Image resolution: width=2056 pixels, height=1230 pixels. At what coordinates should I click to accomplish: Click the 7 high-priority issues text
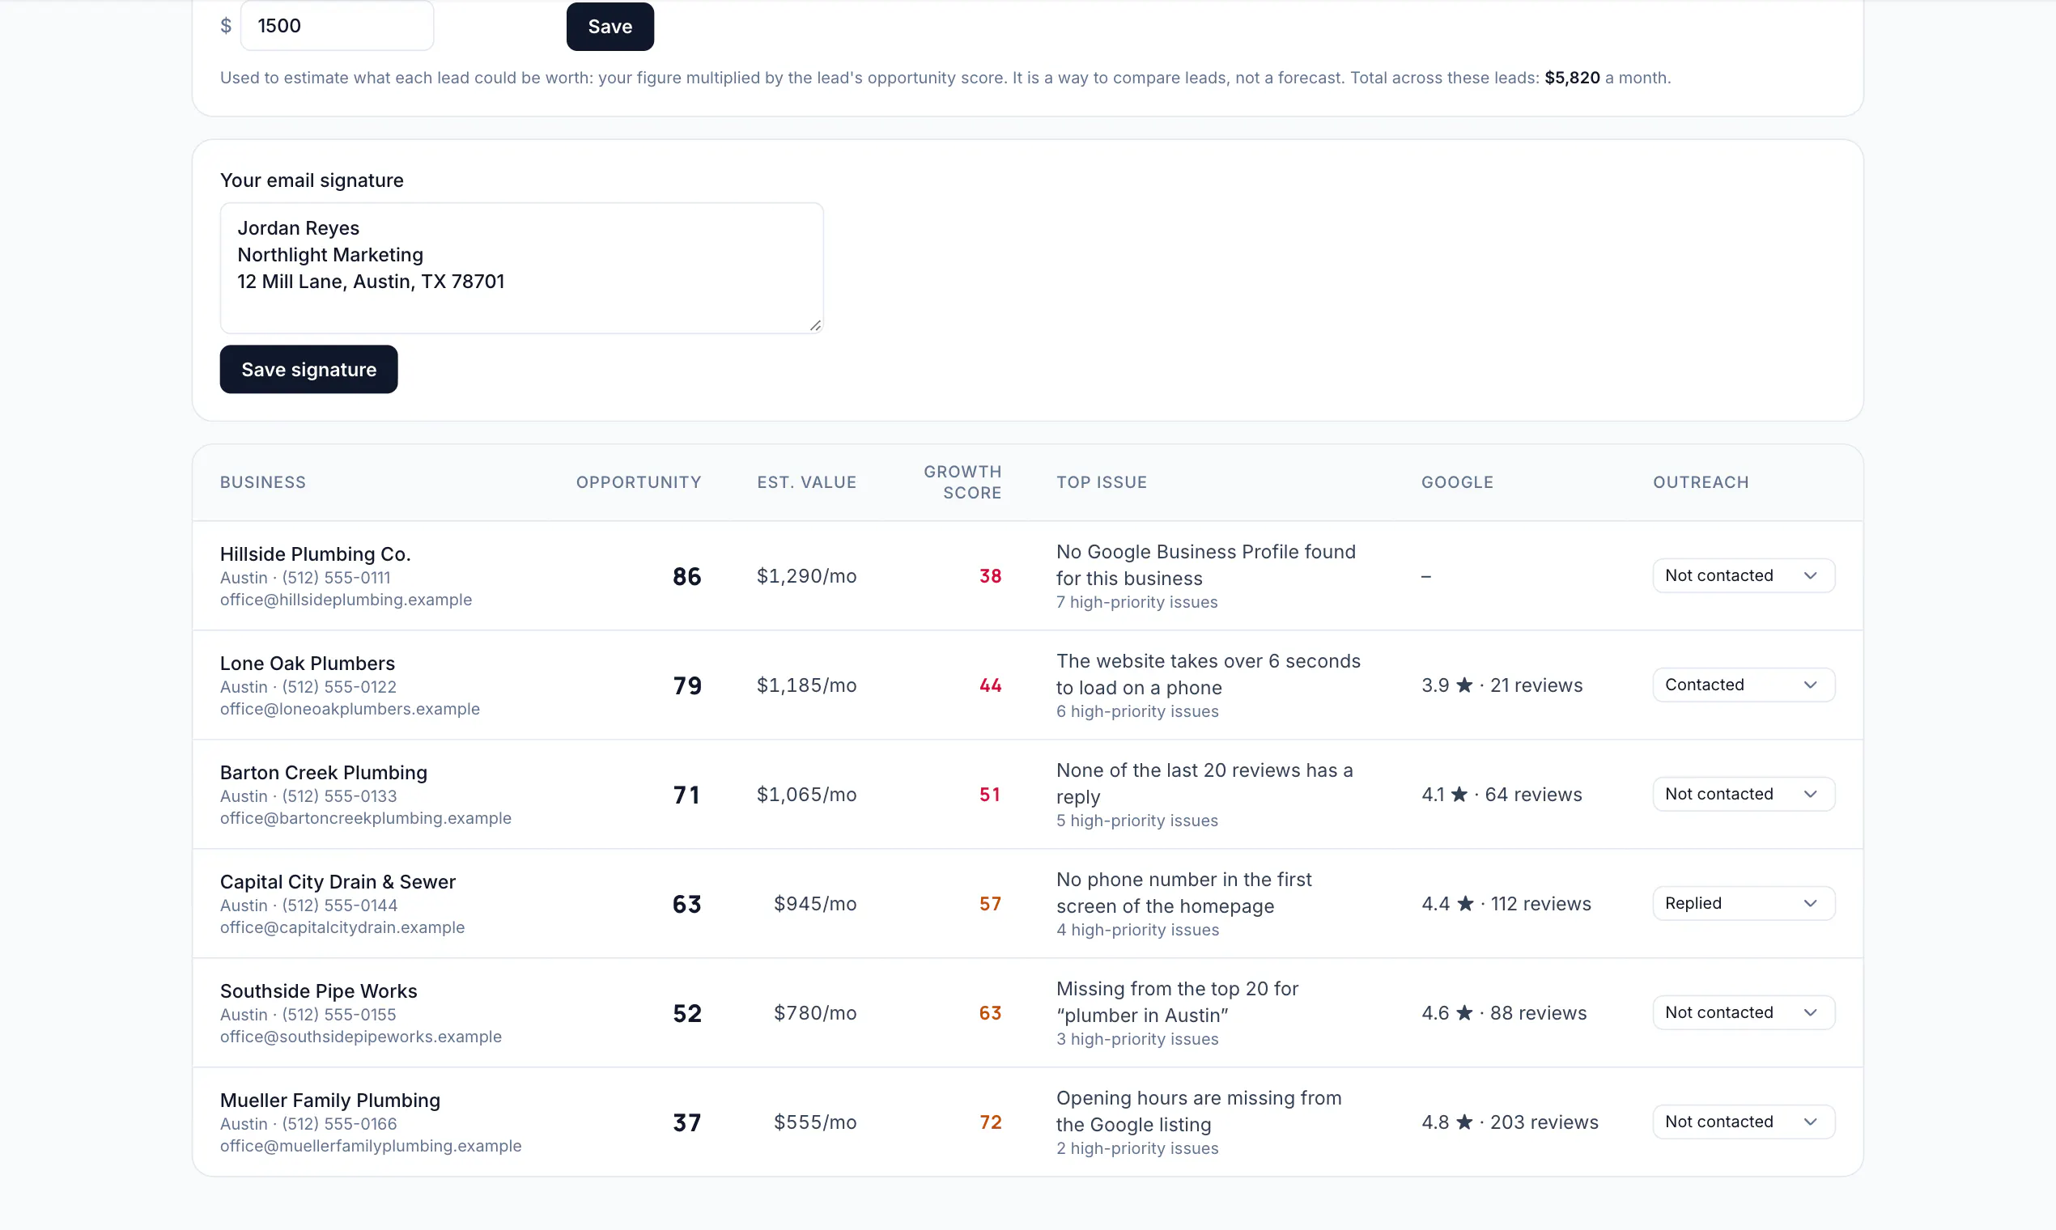1136,603
